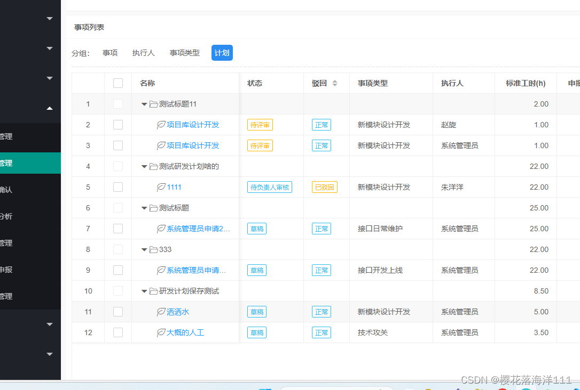Collapse the 测试标题11 tree node
This screenshot has width=580, height=390.
pyautogui.click(x=143, y=104)
